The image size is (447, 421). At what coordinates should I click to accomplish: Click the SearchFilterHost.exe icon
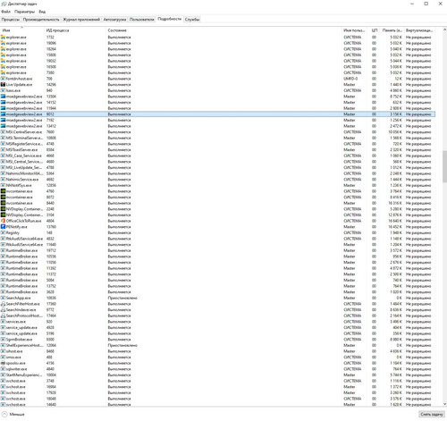(x=3, y=304)
